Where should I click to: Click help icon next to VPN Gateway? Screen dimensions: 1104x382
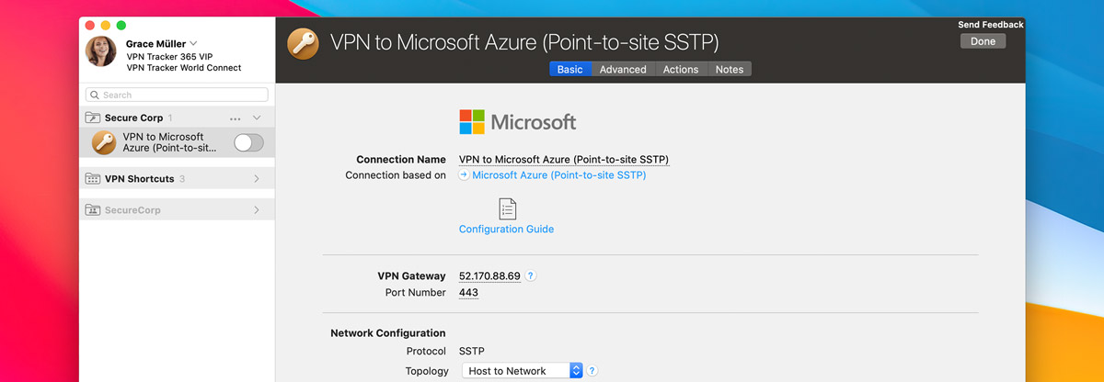pos(531,275)
